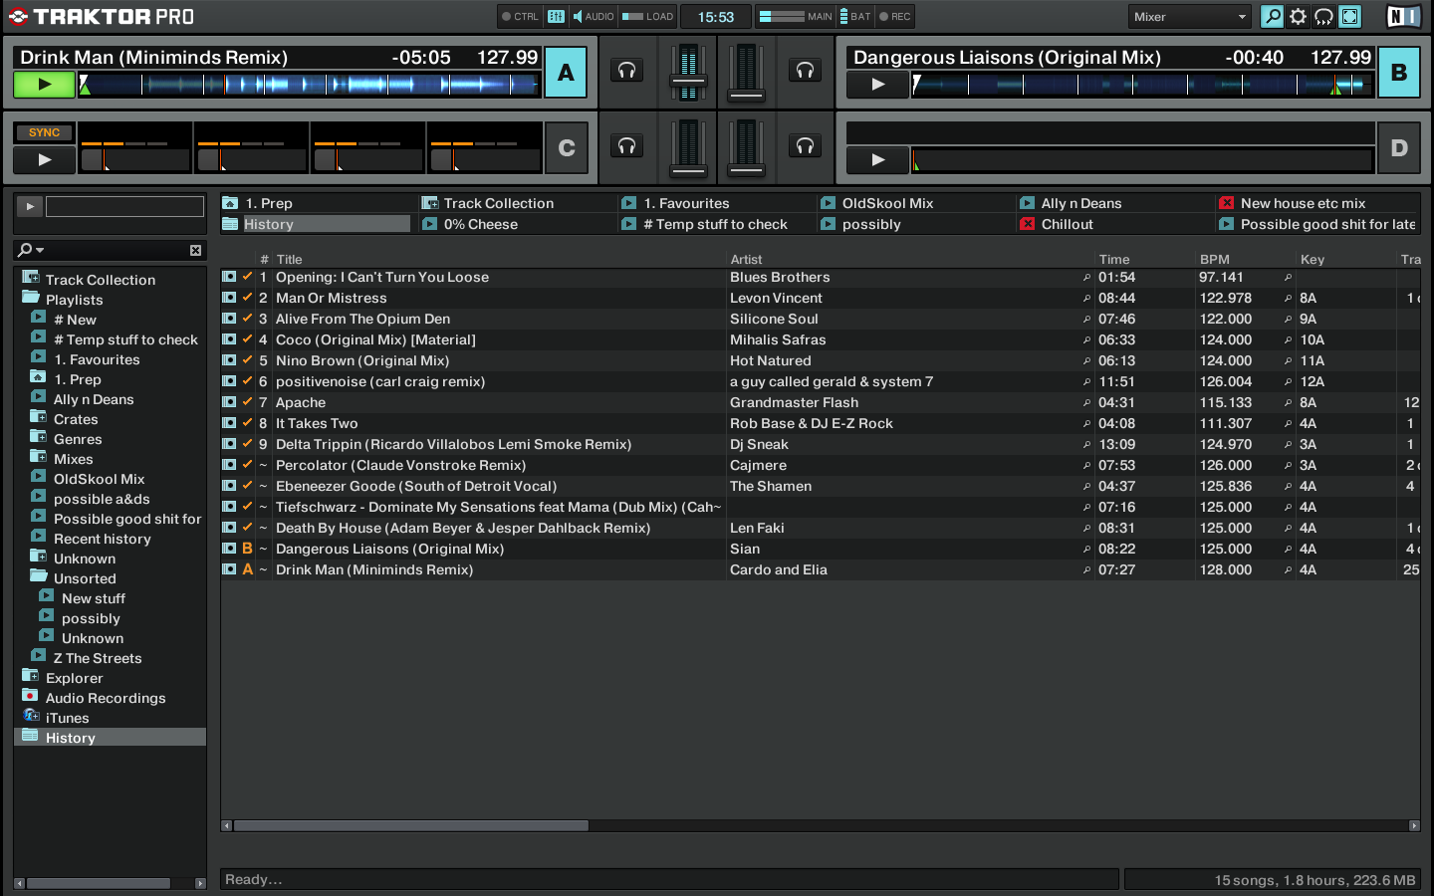Click the MAIN level meter
1434x896 pixels.
[795, 16]
